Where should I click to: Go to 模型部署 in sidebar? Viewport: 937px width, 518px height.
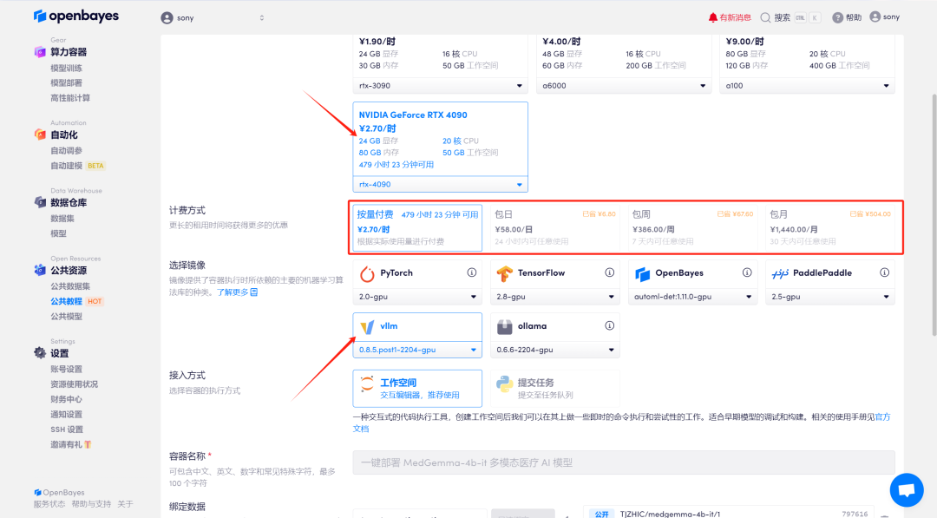(x=66, y=83)
